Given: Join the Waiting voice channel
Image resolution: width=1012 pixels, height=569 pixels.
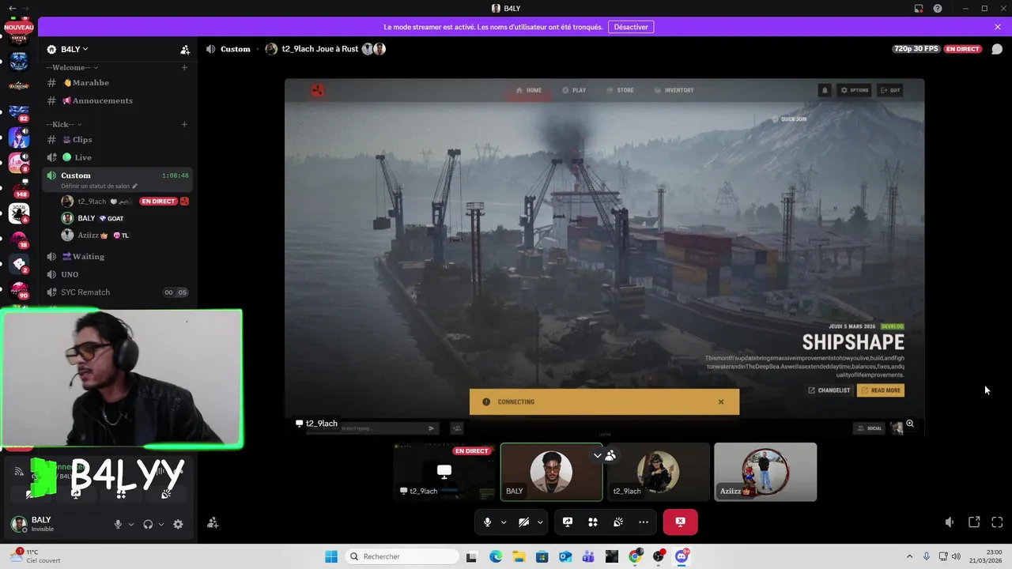Looking at the screenshot, I should coord(118,256).
